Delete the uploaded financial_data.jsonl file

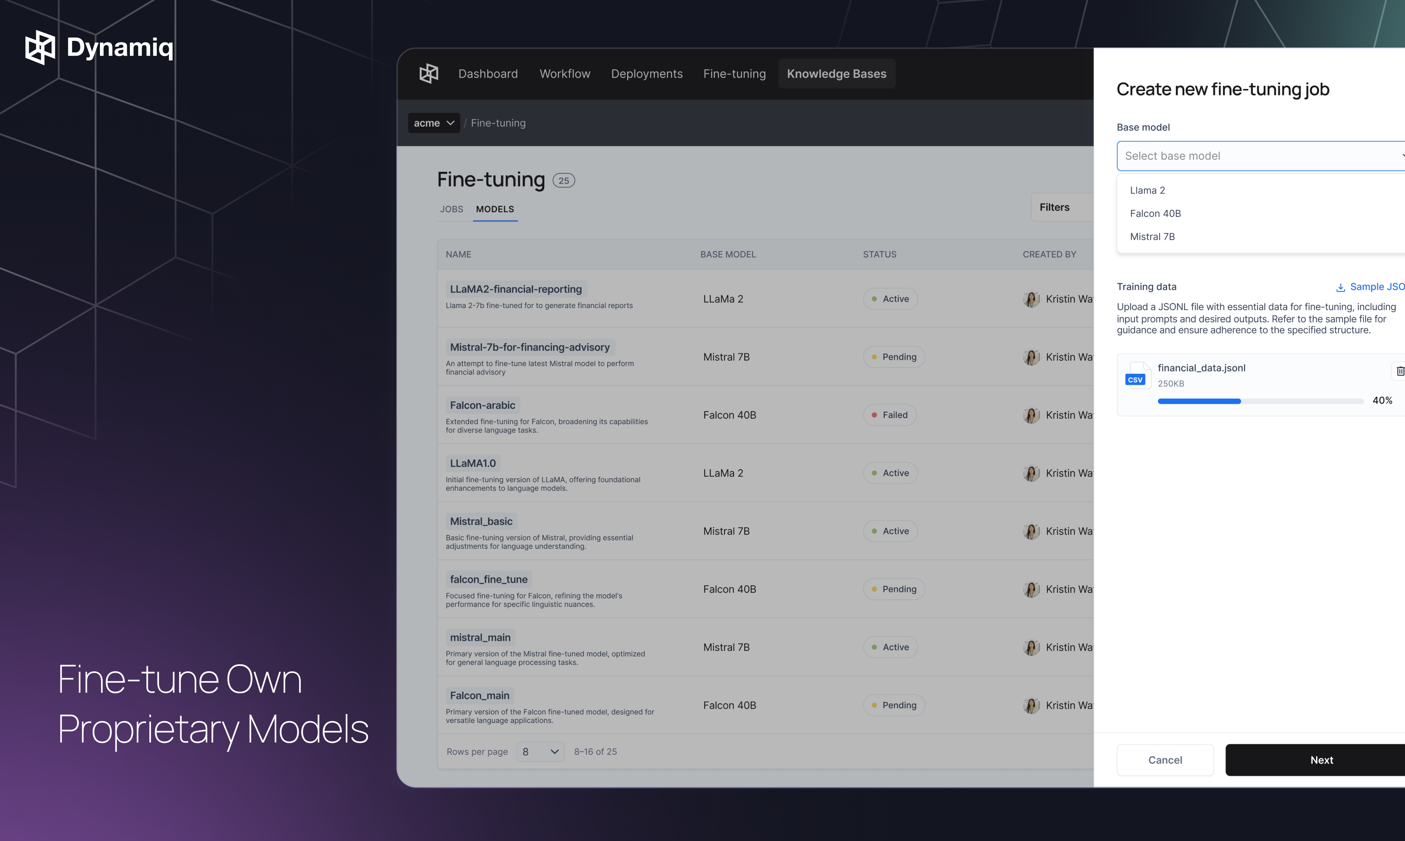(1399, 371)
